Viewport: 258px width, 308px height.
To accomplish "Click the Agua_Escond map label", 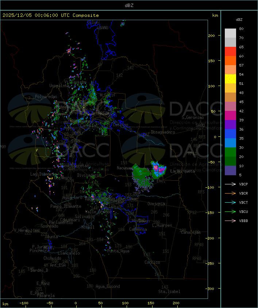I will tap(108, 286).
